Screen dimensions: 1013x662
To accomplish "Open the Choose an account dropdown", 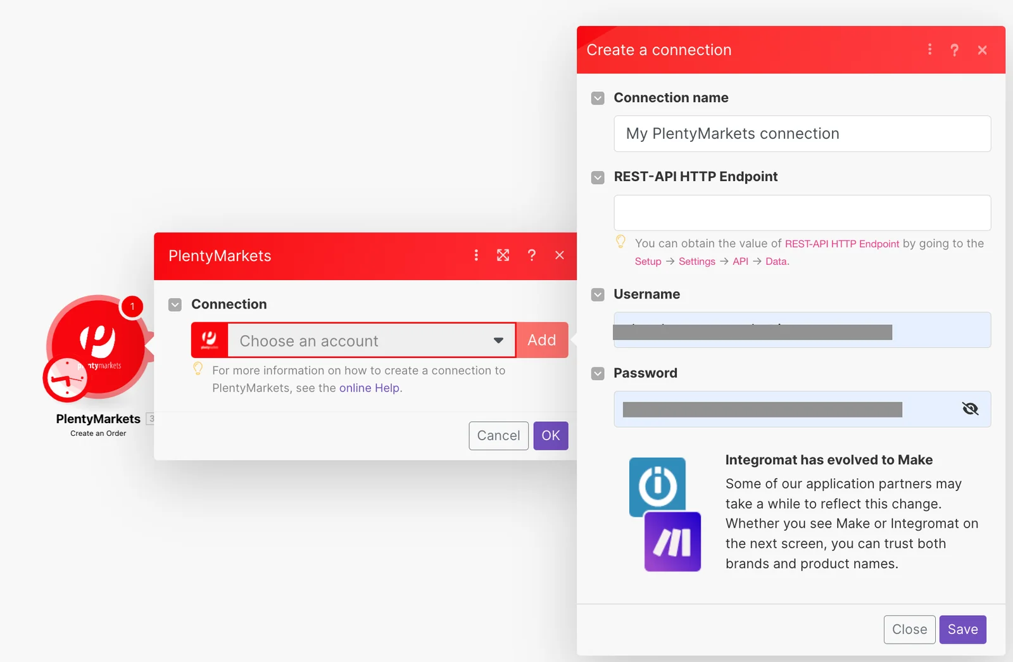I will [372, 340].
